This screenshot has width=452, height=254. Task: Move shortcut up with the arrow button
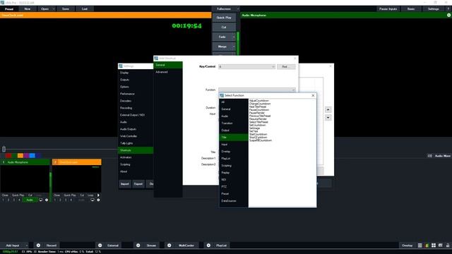click(x=328, y=110)
